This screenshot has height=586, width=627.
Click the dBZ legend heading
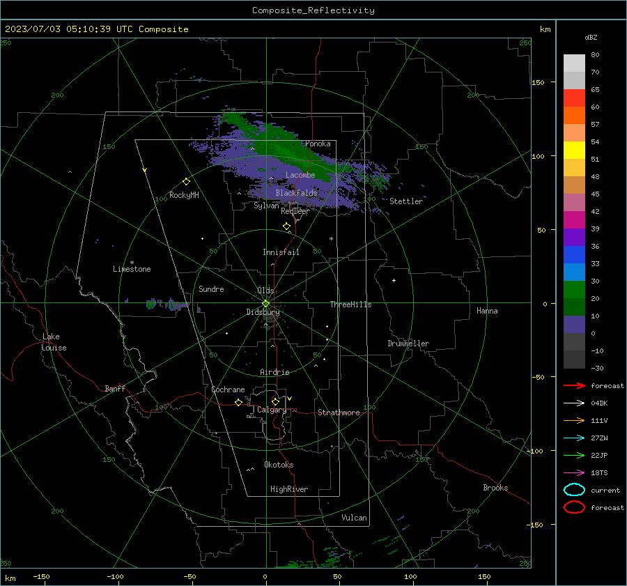click(591, 37)
